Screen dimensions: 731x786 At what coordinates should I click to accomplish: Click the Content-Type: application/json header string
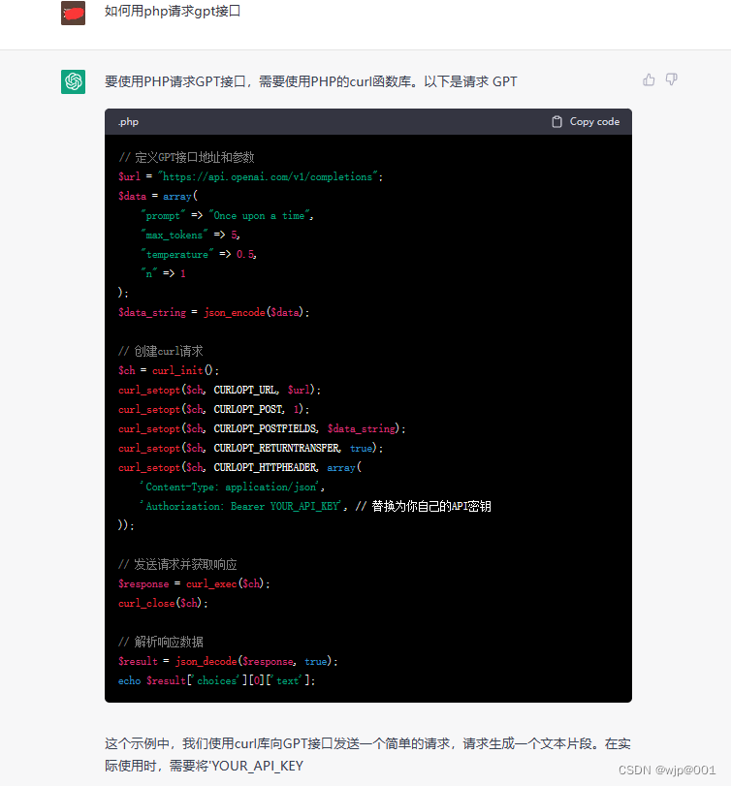[x=232, y=487]
